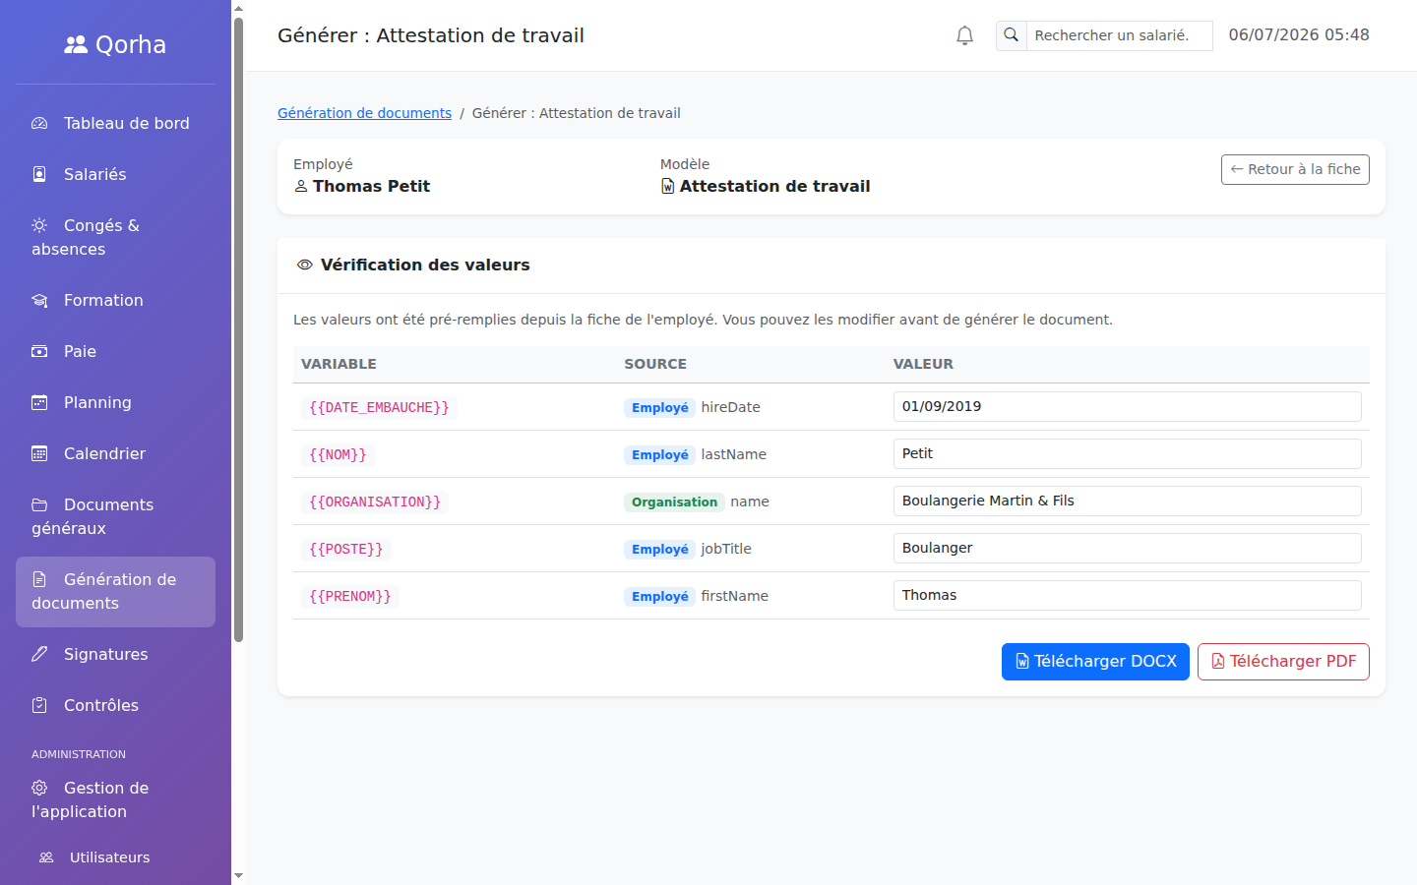
Task: Click the Employé badge next to jobTitle
Action: [659, 549]
